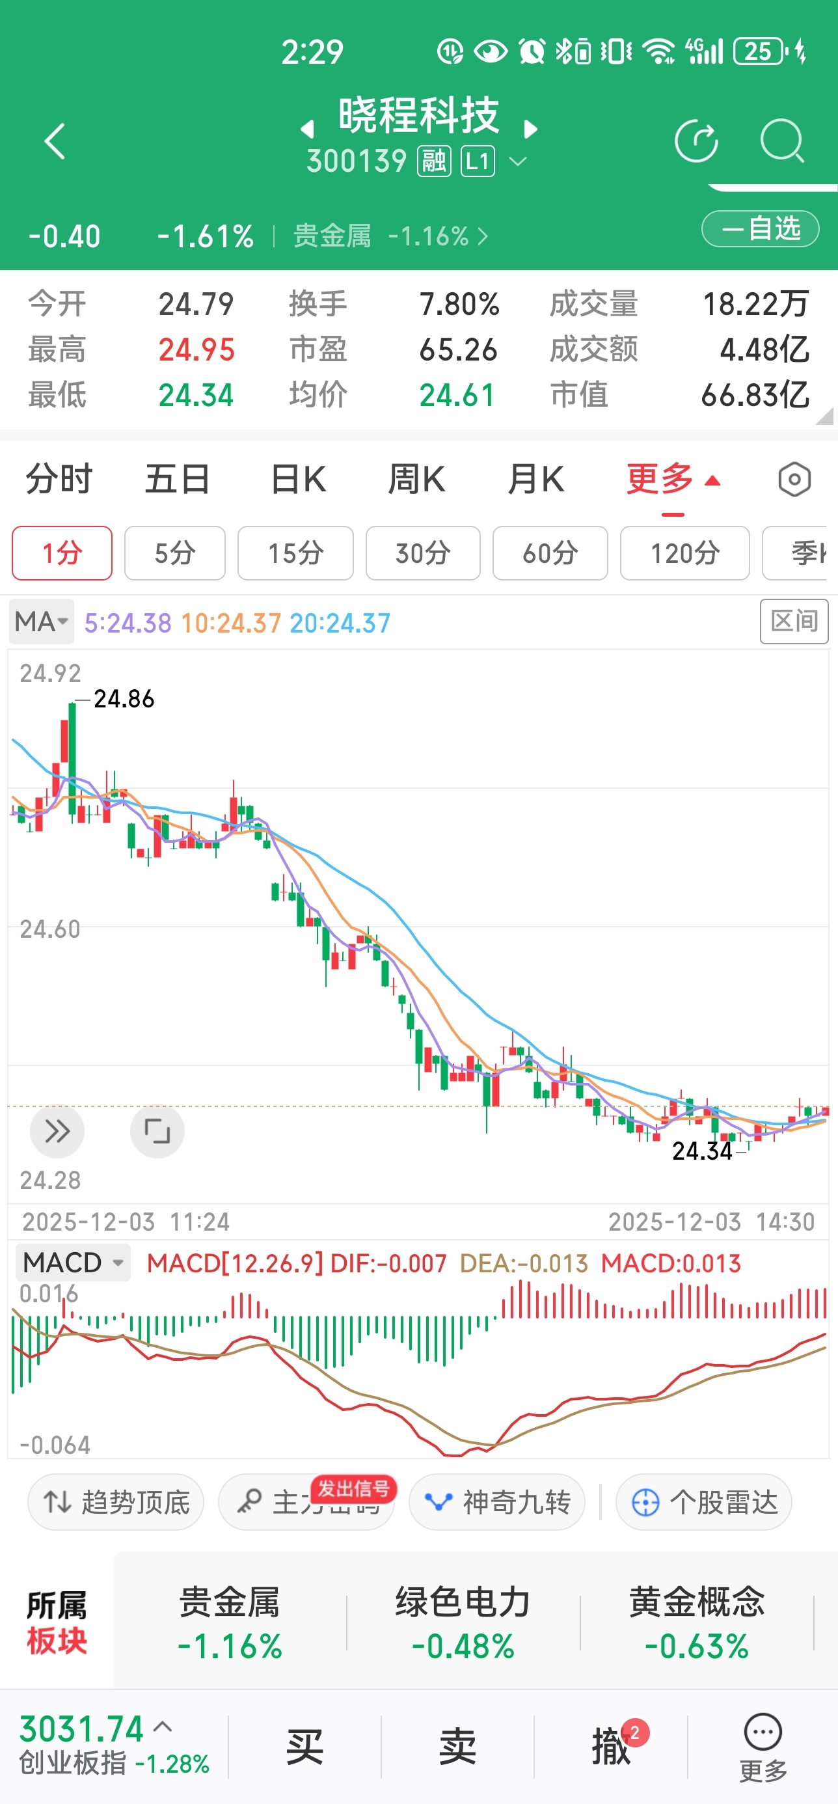Tap the MA 20:24.37 value label
838x1804 pixels.
pos(340,623)
